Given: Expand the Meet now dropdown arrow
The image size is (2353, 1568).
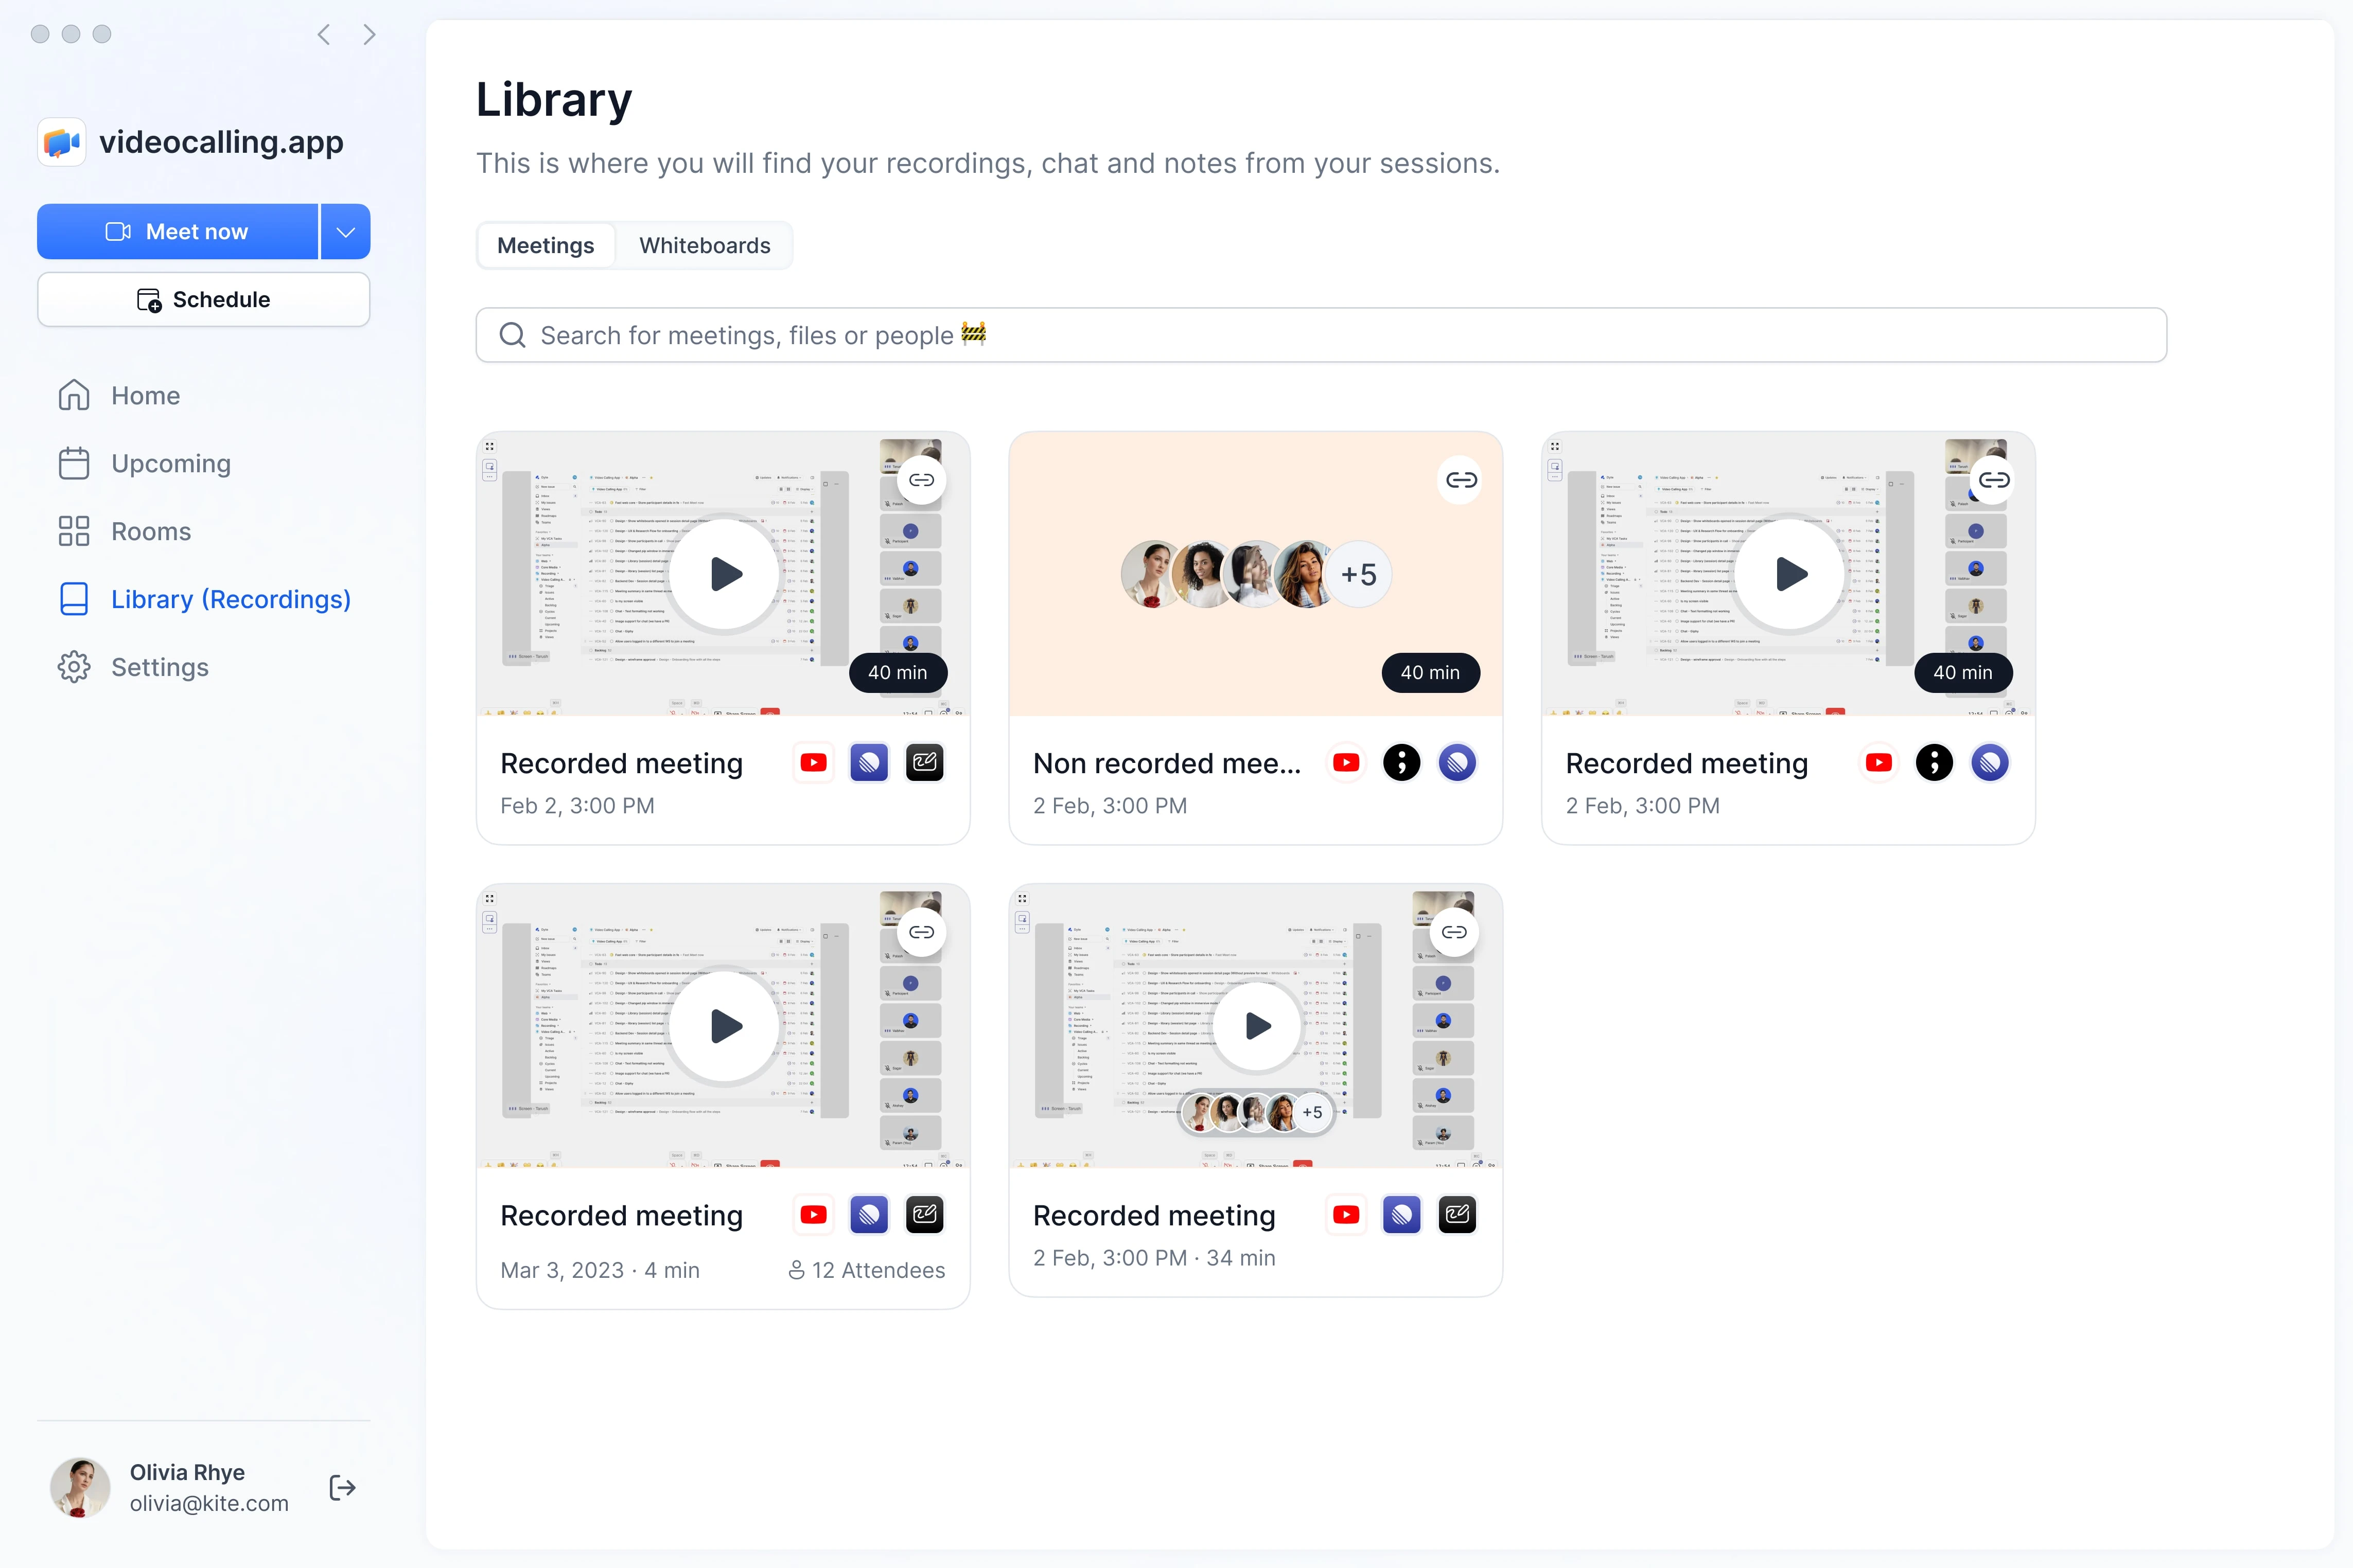Looking at the screenshot, I should point(345,231).
